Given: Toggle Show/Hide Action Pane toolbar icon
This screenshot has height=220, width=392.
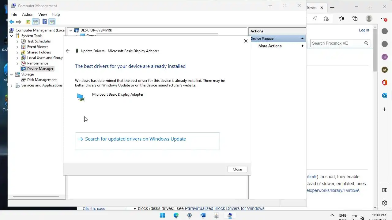Looking at the screenshot, I should 52,22.
